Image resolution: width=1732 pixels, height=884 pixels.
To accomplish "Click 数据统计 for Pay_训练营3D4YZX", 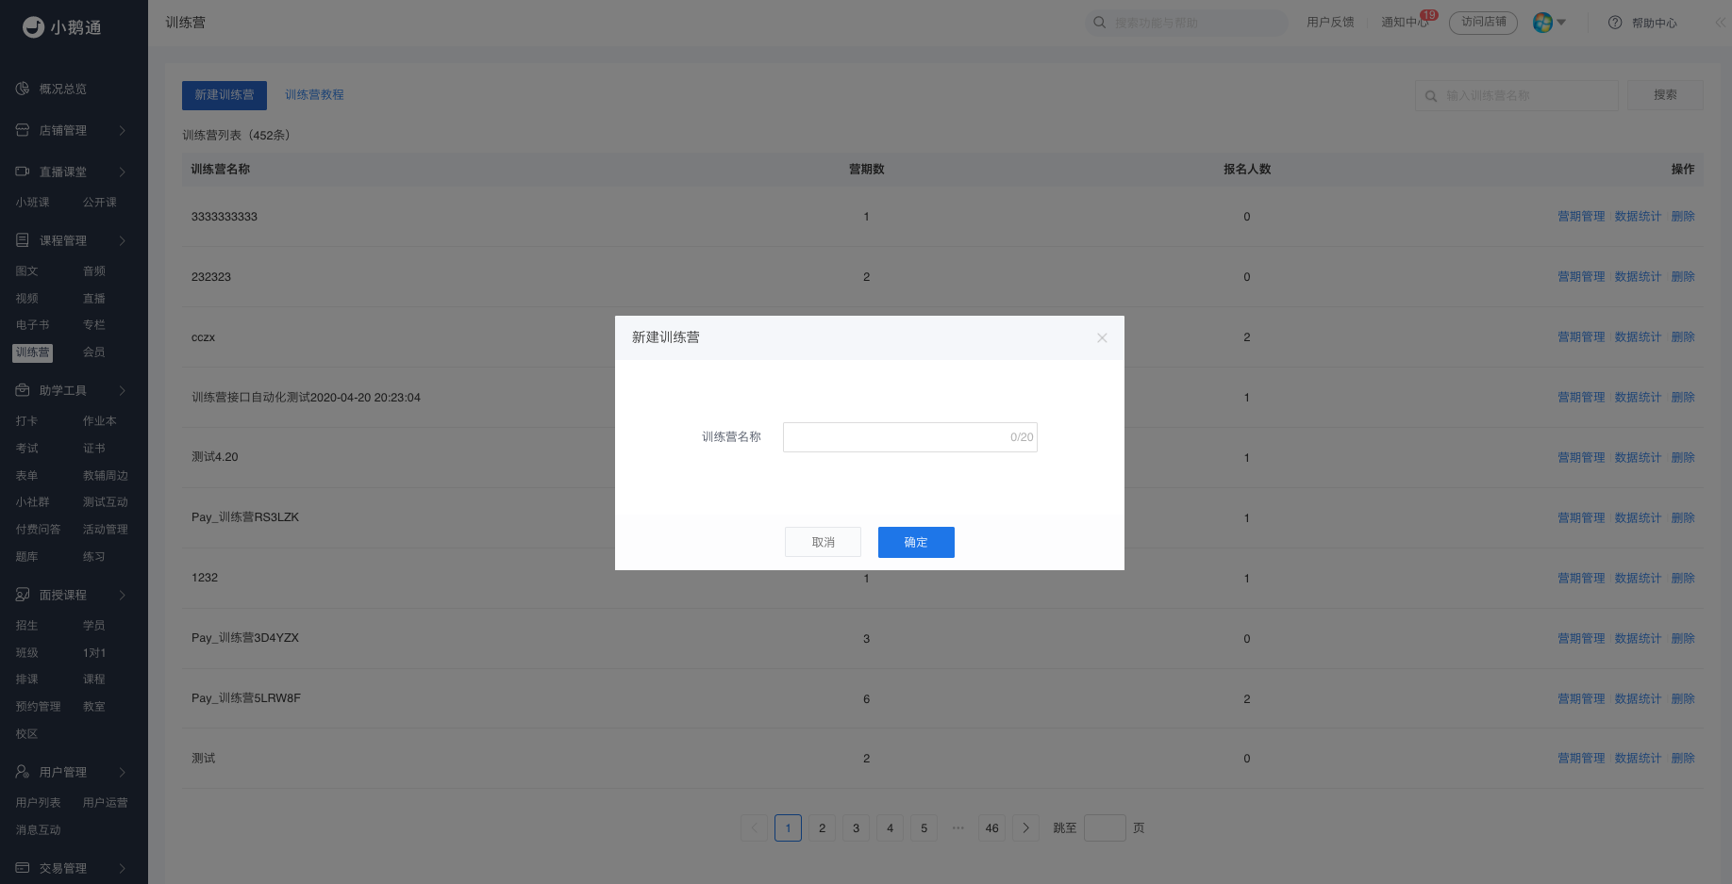I will point(1638,639).
